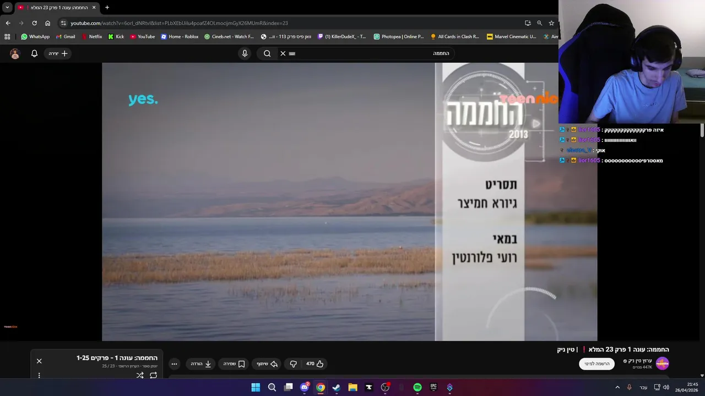705x396 pixels.
Task: Dislike the video
Action: click(x=293, y=364)
